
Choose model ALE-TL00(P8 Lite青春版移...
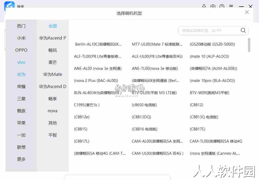(98, 56)
